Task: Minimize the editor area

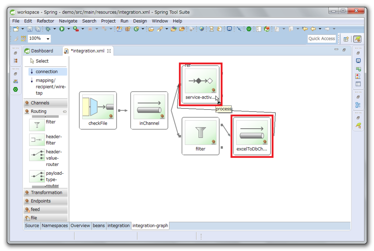Action: pyautogui.click(x=336, y=50)
